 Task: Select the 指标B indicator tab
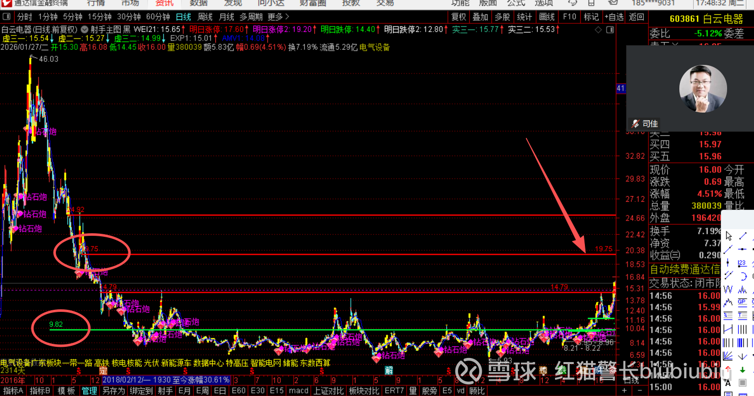pyautogui.click(x=40, y=390)
